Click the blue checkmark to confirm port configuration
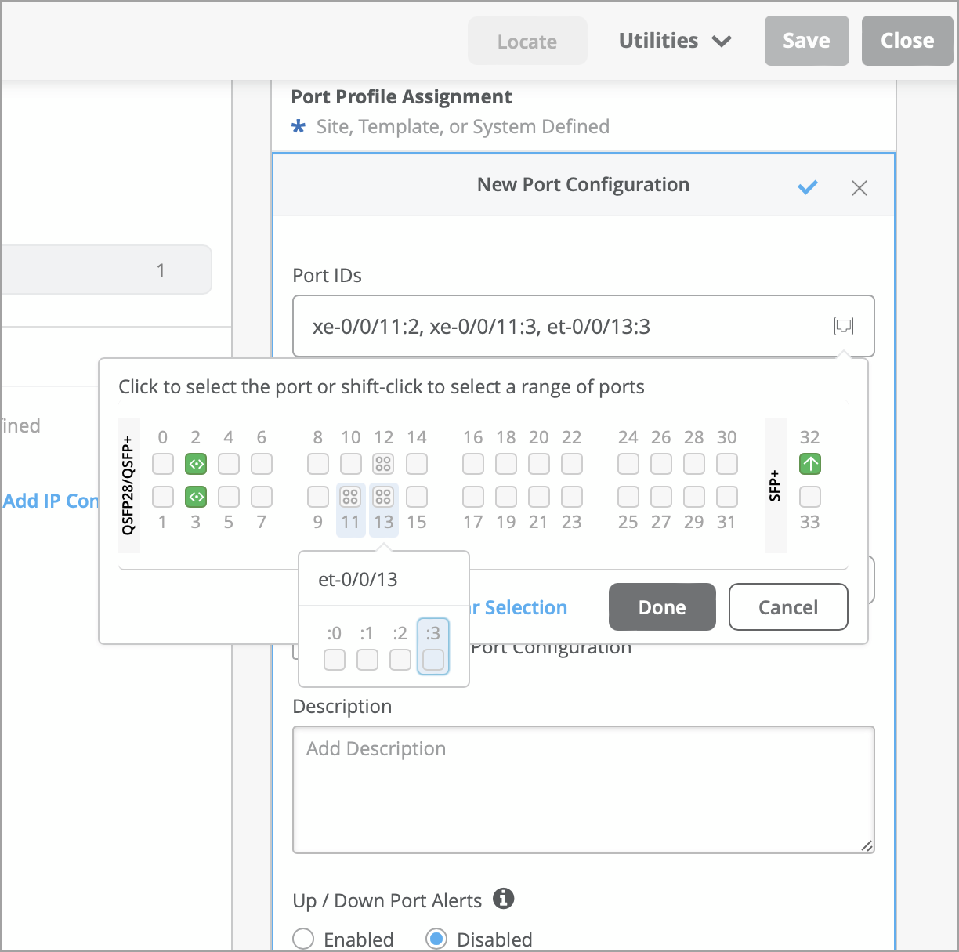This screenshot has width=959, height=952. [x=807, y=187]
